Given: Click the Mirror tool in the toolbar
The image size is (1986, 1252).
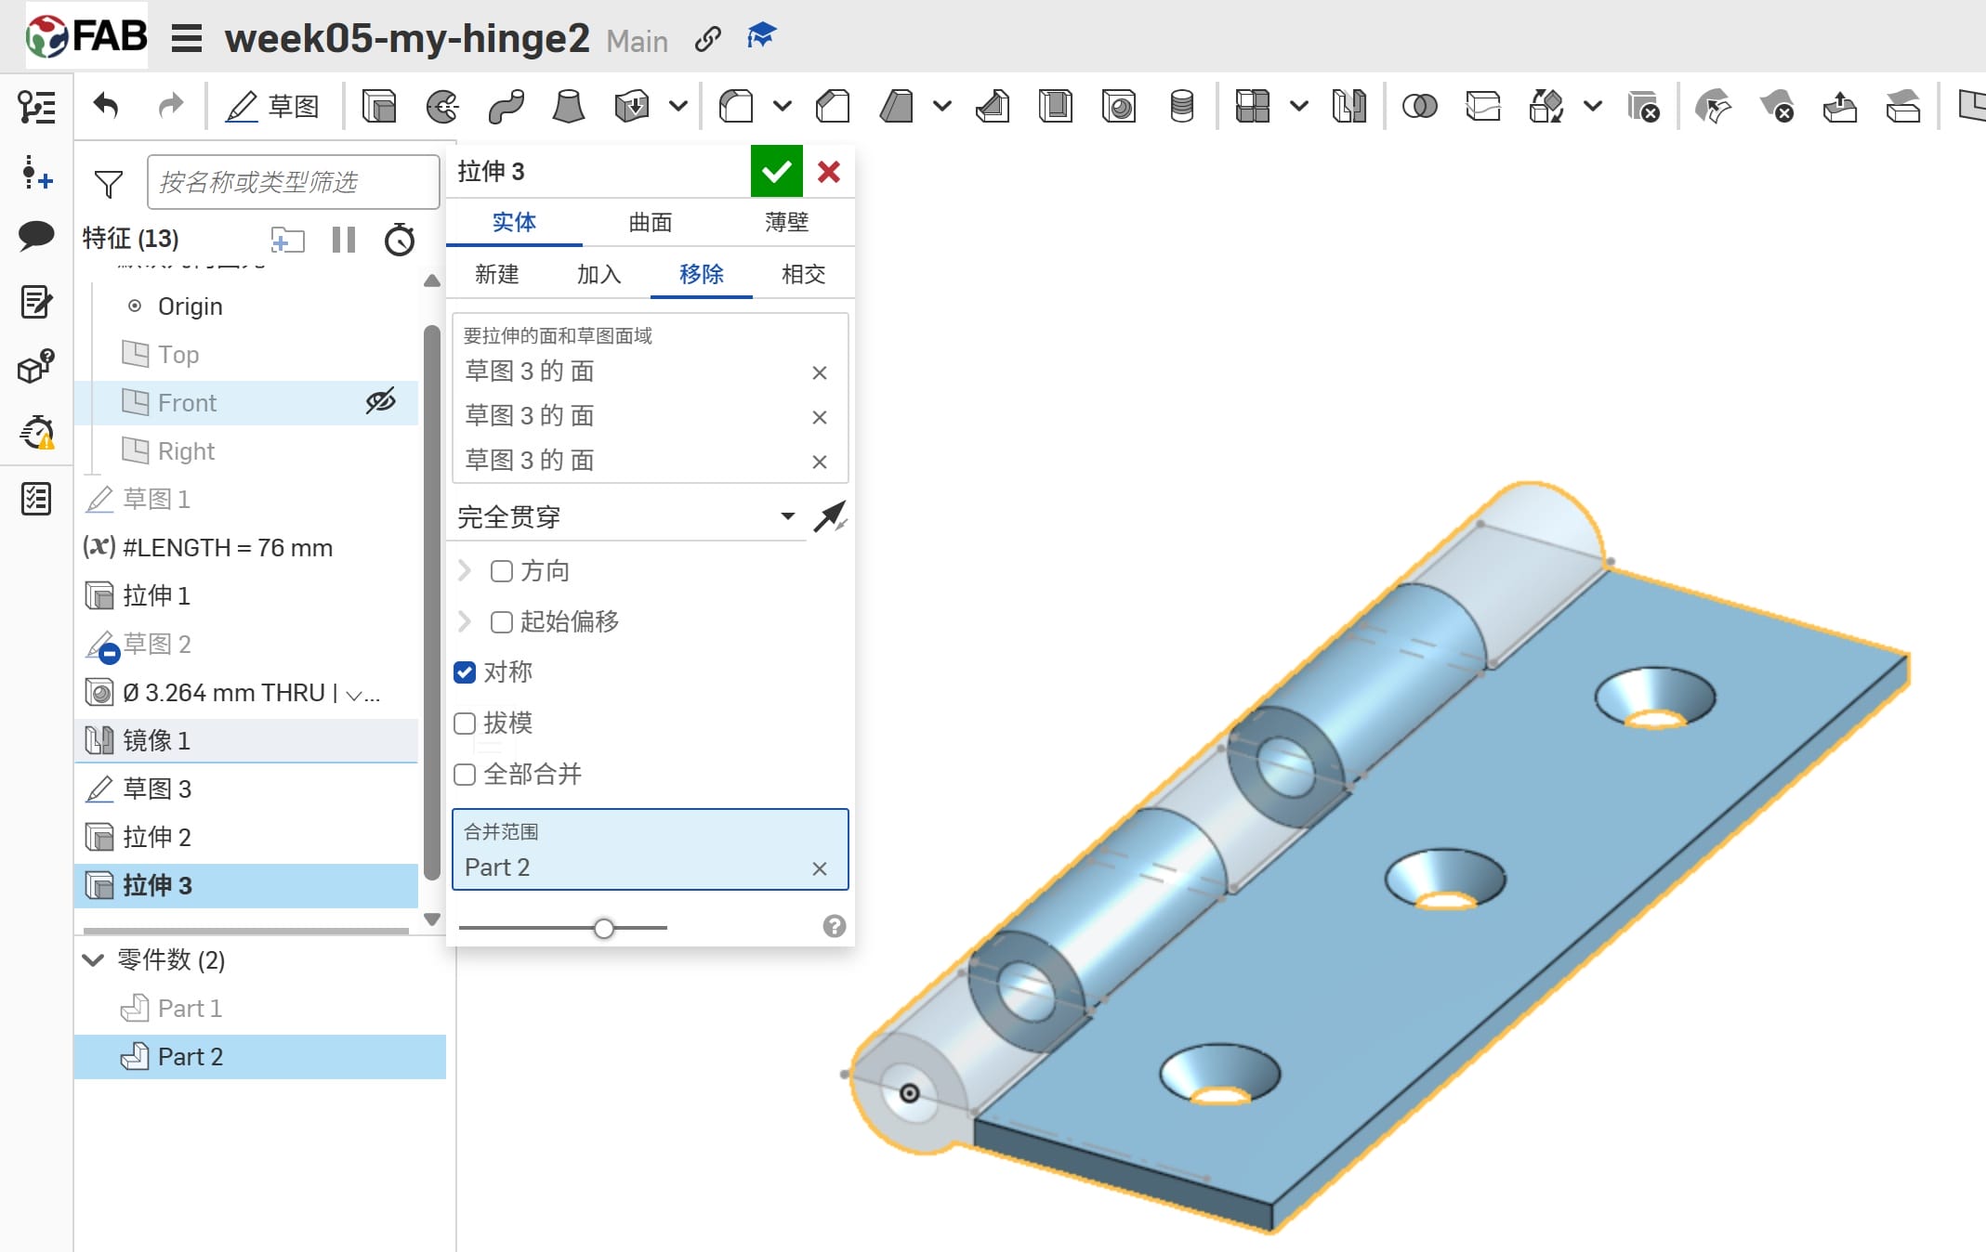Looking at the screenshot, I should tap(1348, 107).
